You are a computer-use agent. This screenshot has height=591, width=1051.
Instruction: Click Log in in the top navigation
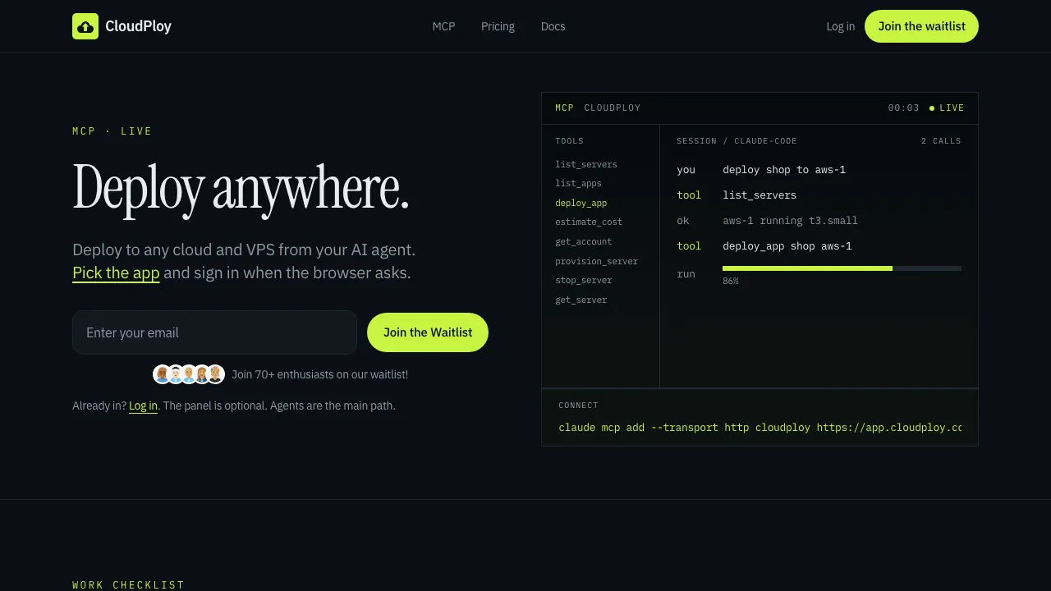840,26
